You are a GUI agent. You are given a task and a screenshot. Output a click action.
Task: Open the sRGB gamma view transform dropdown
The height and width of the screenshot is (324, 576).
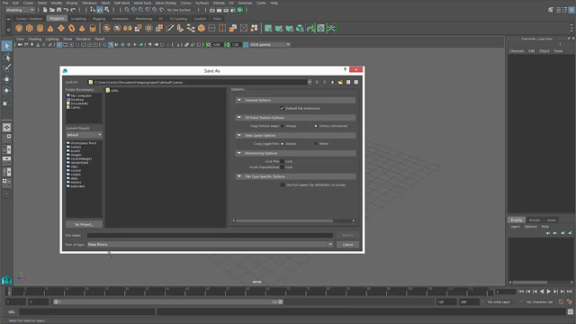coord(270,44)
